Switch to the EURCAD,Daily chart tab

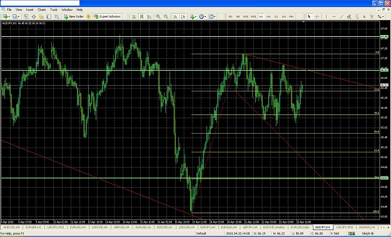coord(300,227)
